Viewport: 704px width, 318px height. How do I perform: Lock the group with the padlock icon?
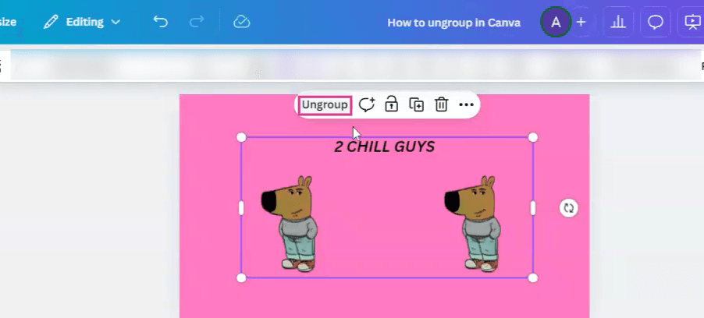(392, 104)
